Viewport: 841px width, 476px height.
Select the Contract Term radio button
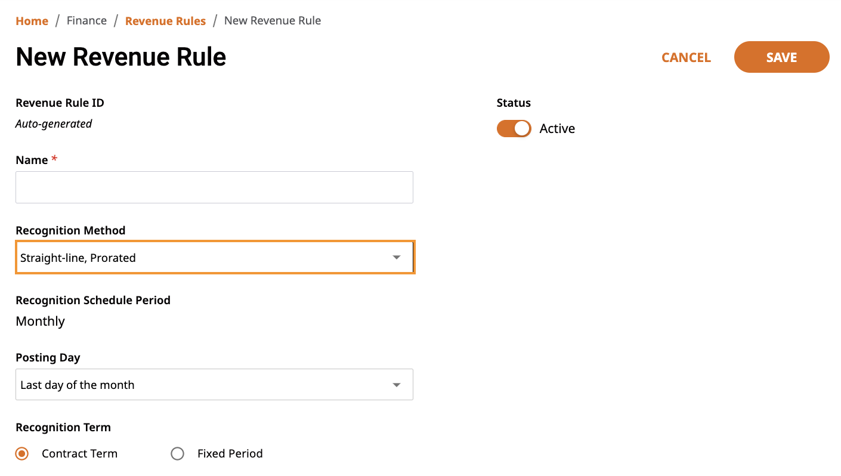[22, 454]
